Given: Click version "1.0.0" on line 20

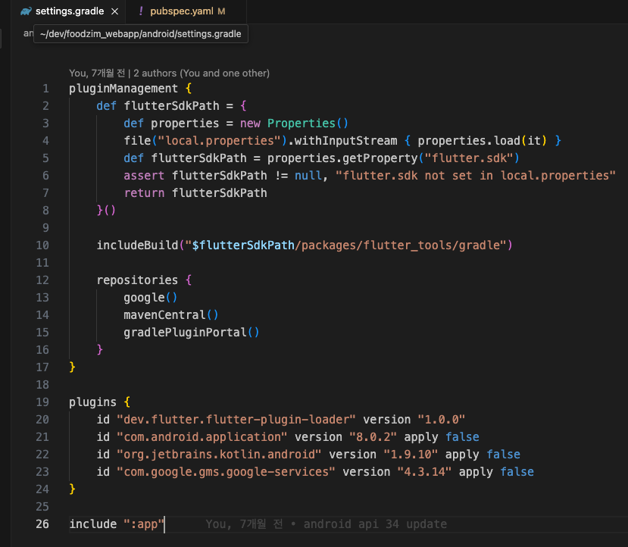Looking at the screenshot, I should 441,420.
